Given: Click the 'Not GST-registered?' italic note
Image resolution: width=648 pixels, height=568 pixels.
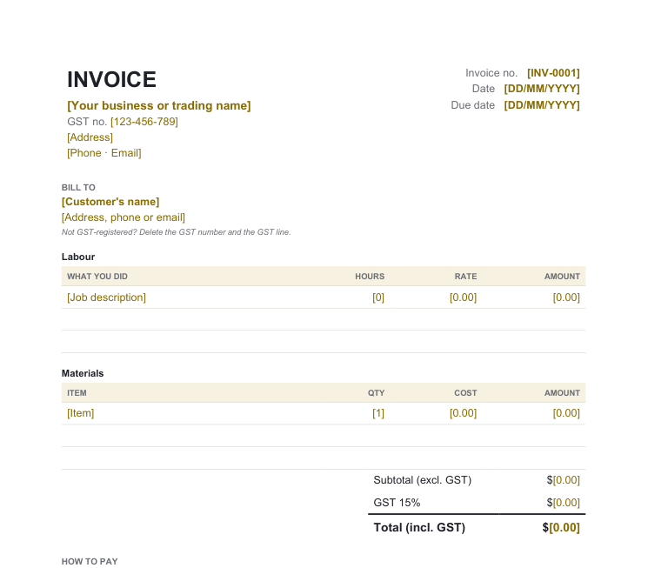Looking at the screenshot, I should (x=176, y=232).
